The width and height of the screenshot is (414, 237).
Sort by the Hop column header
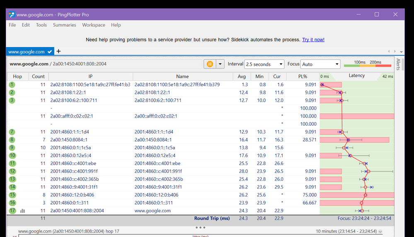click(17, 77)
